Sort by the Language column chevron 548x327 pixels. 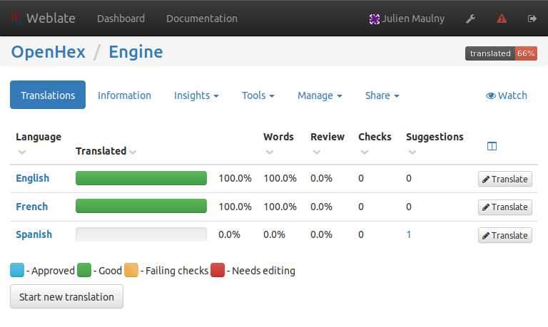coord(22,152)
